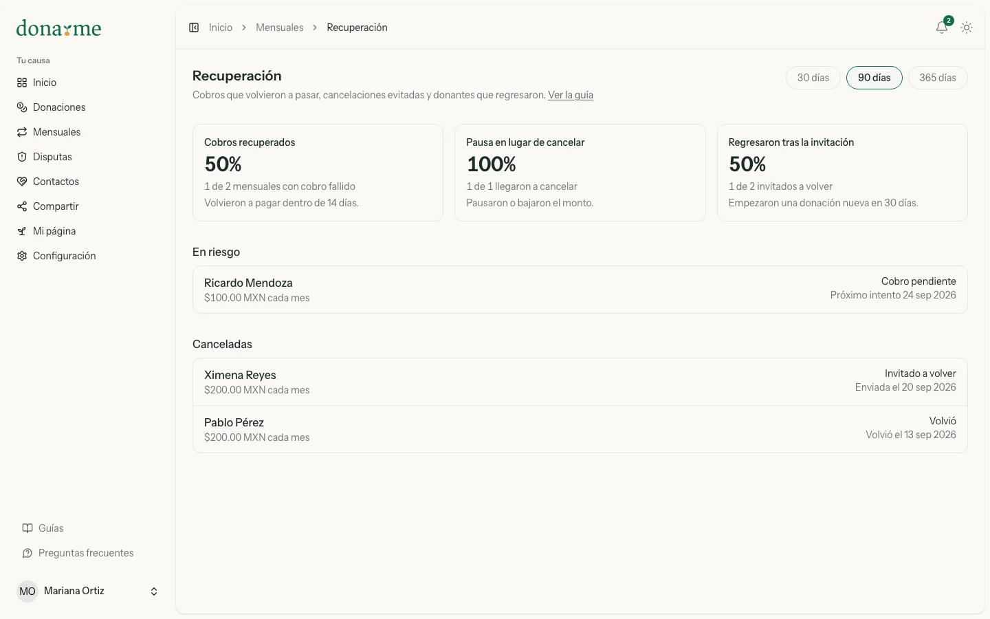Click Invitado a volver status text
The height and width of the screenshot is (619, 990).
(x=921, y=373)
